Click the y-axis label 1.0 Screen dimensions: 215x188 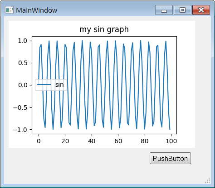point(23,41)
